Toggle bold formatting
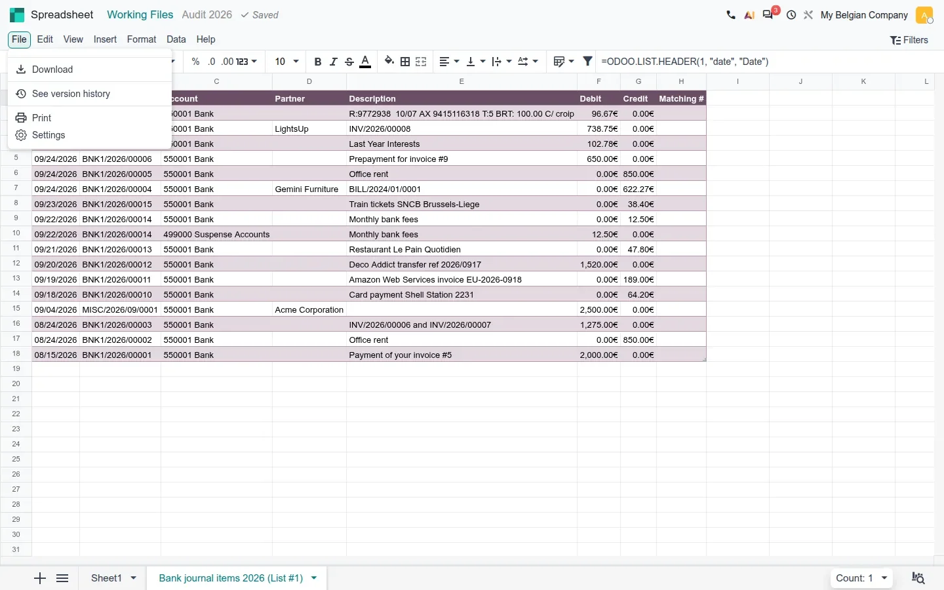Screen dimensions: 944x590 click(x=318, y=62)
